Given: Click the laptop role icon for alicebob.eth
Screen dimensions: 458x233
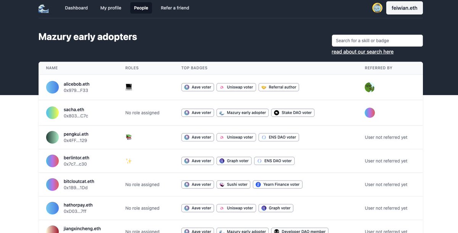Looking at the screenshot, I should (129, 87).
